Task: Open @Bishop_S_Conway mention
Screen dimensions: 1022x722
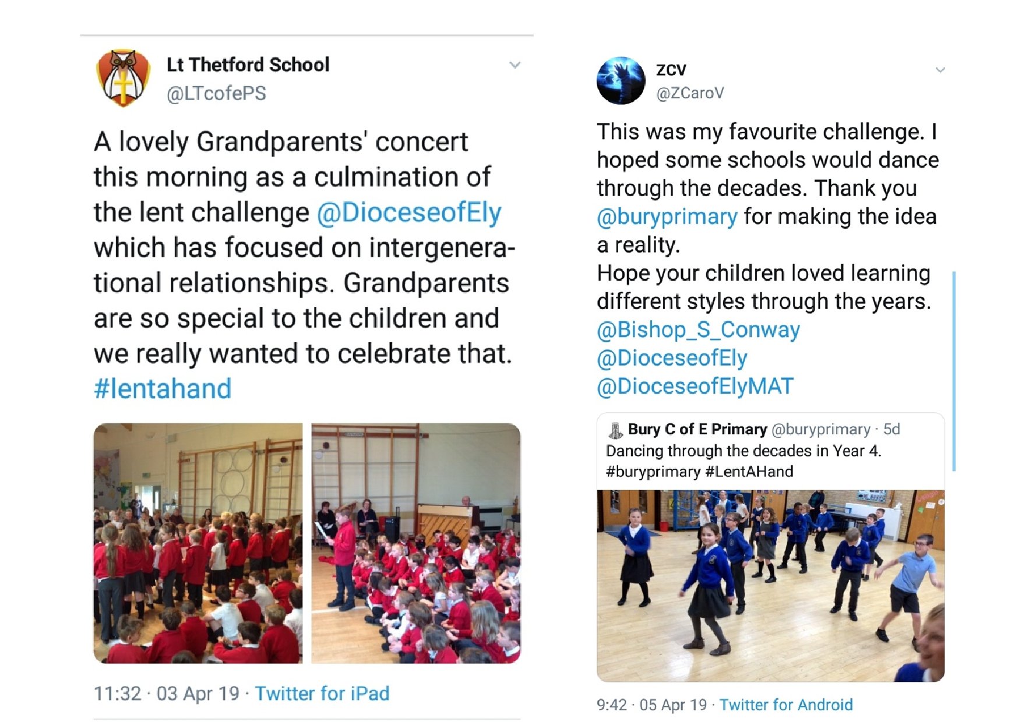Action: tap(698, 330)
